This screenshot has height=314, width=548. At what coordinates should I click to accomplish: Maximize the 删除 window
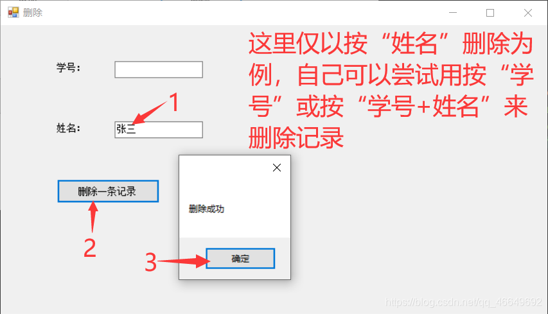[490, 13]
